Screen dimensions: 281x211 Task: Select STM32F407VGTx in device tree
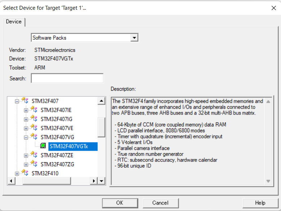pos(73,146)
